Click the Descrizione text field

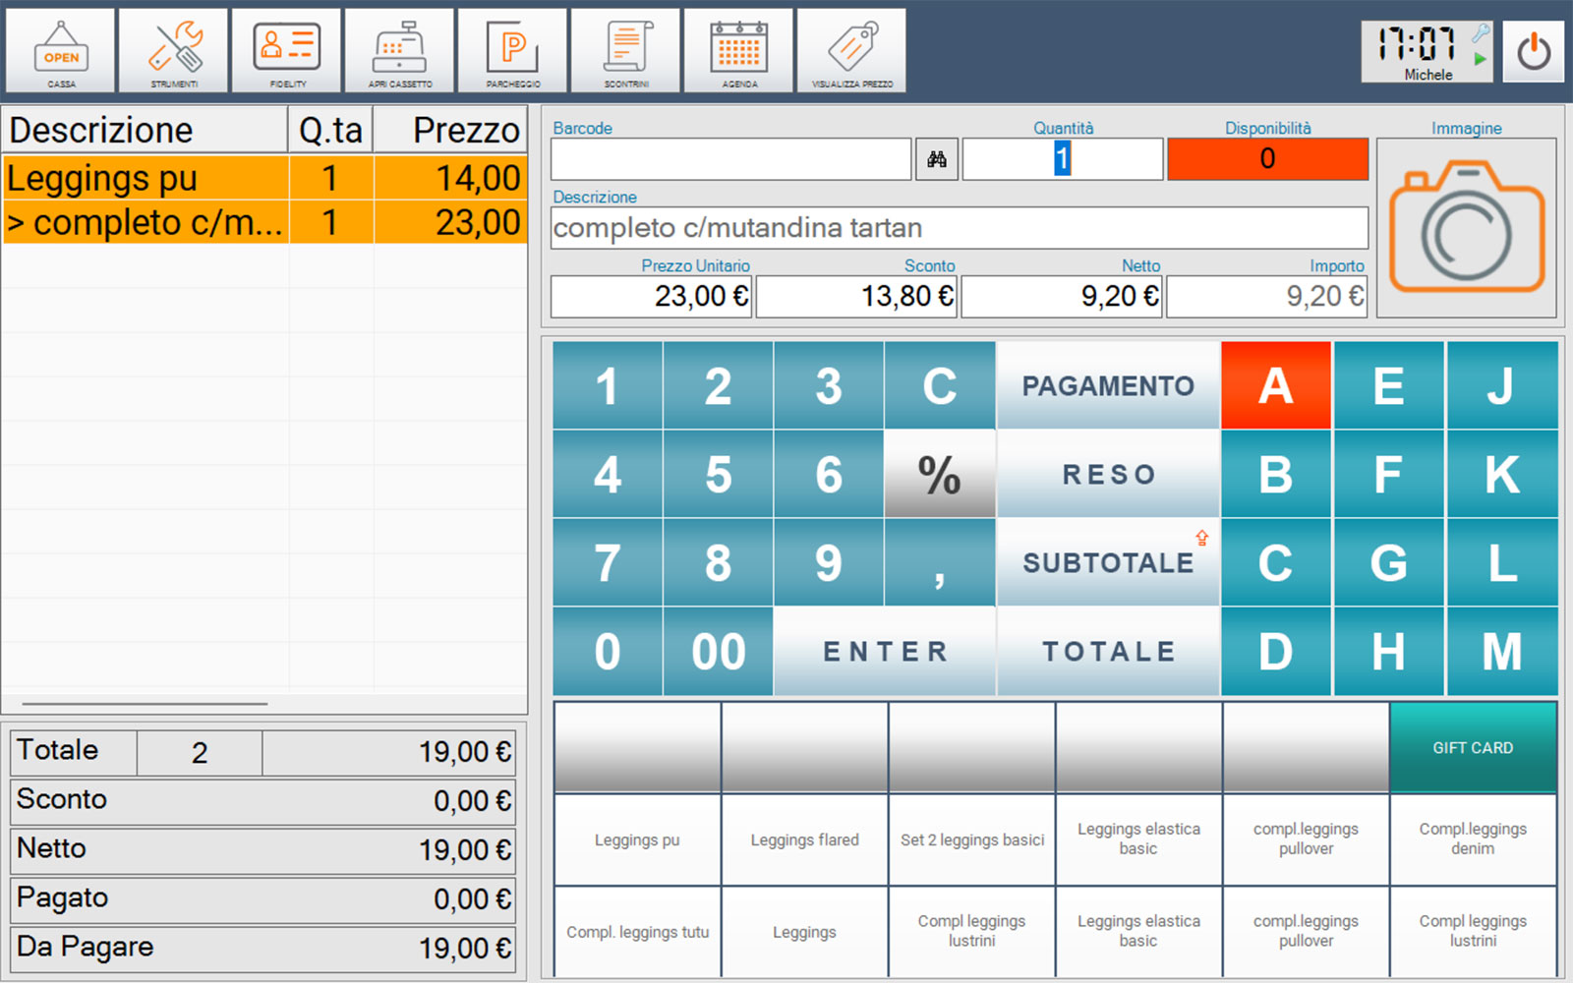(959, 228)
